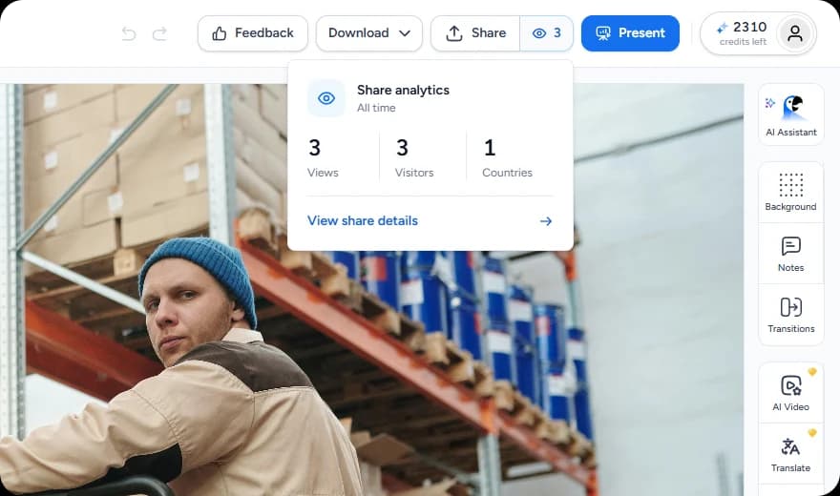
Task: Open the Notes panel
Action: 790,254
